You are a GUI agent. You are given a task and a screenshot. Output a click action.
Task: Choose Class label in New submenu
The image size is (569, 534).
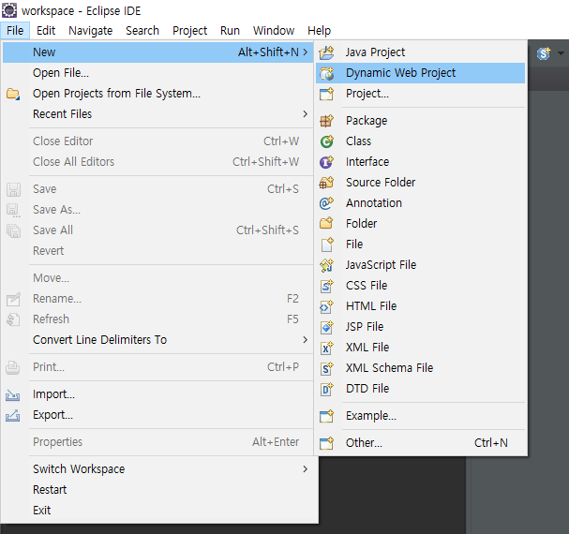(x=358, y=141)
